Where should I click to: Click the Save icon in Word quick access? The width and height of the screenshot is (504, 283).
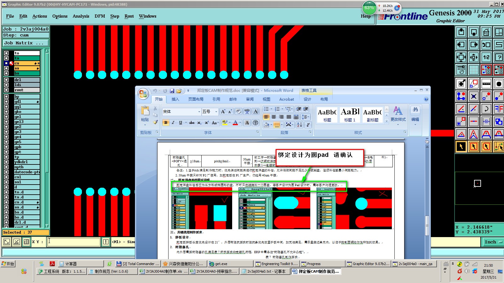tap(172, 91)
